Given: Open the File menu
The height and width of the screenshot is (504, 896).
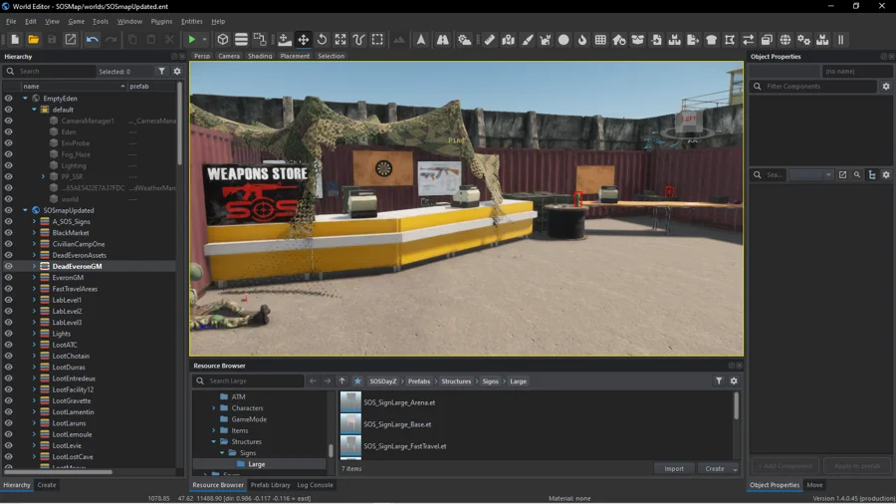Looking at the screenshot, I should [11, 21].
